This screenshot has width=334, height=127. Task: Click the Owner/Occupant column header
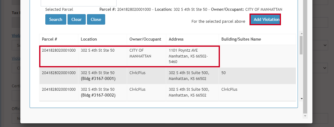[146, 39]
